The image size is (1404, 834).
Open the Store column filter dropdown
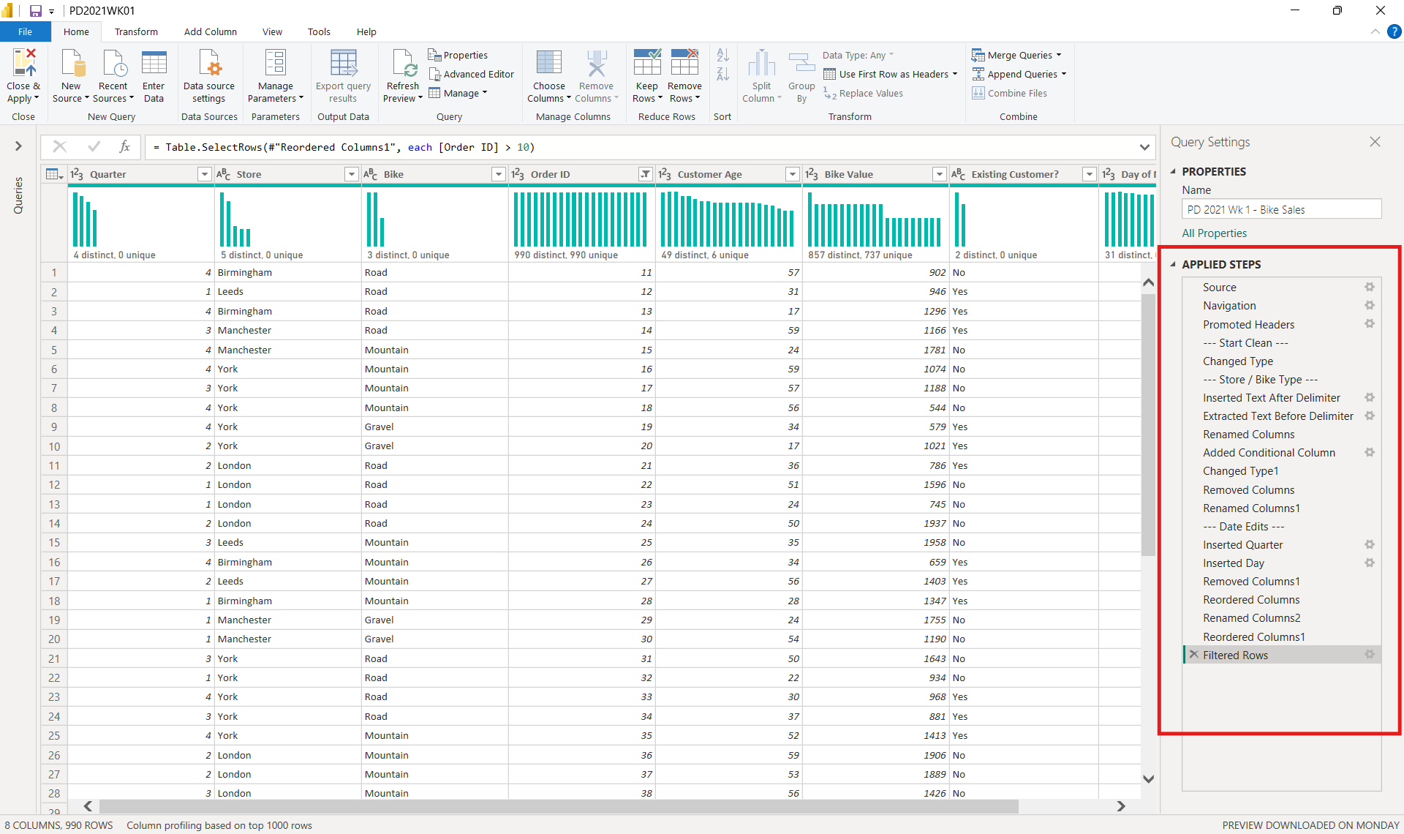[352, 174]
